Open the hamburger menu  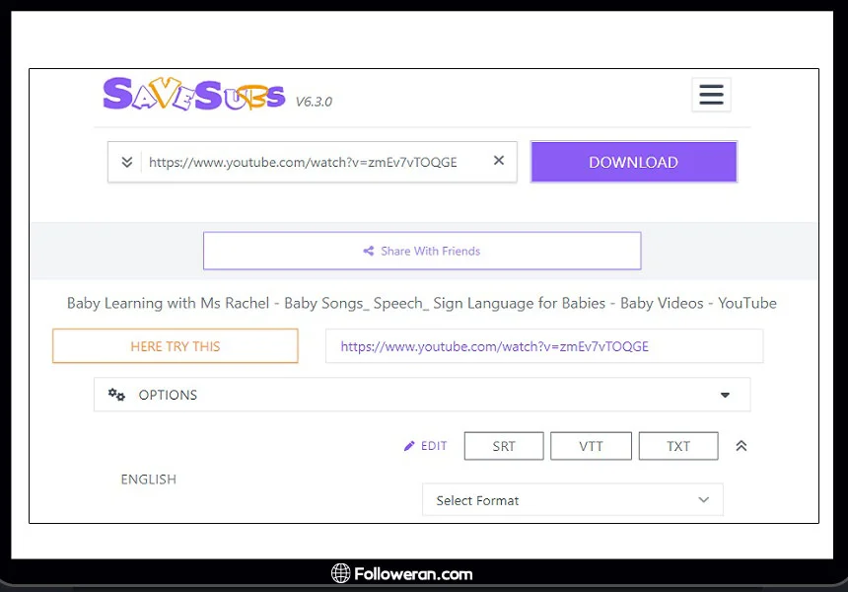711,95
